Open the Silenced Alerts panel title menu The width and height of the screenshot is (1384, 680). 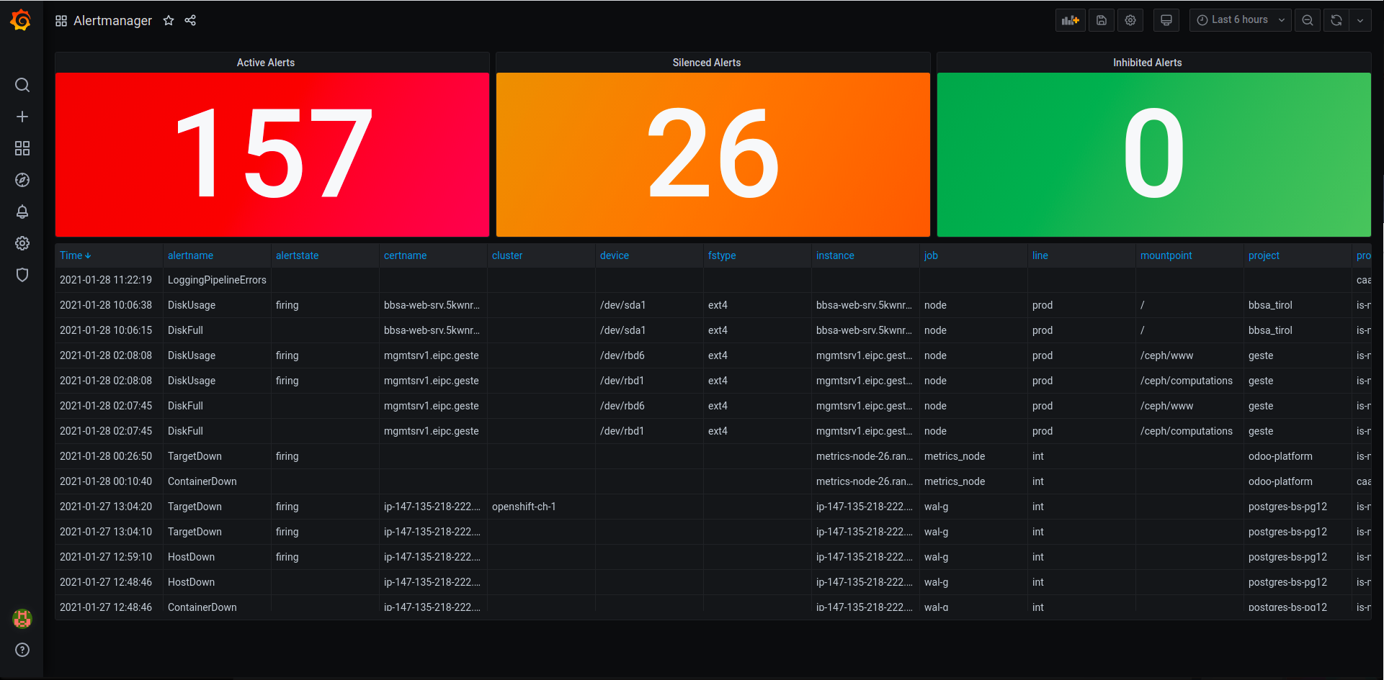point(706,63)
